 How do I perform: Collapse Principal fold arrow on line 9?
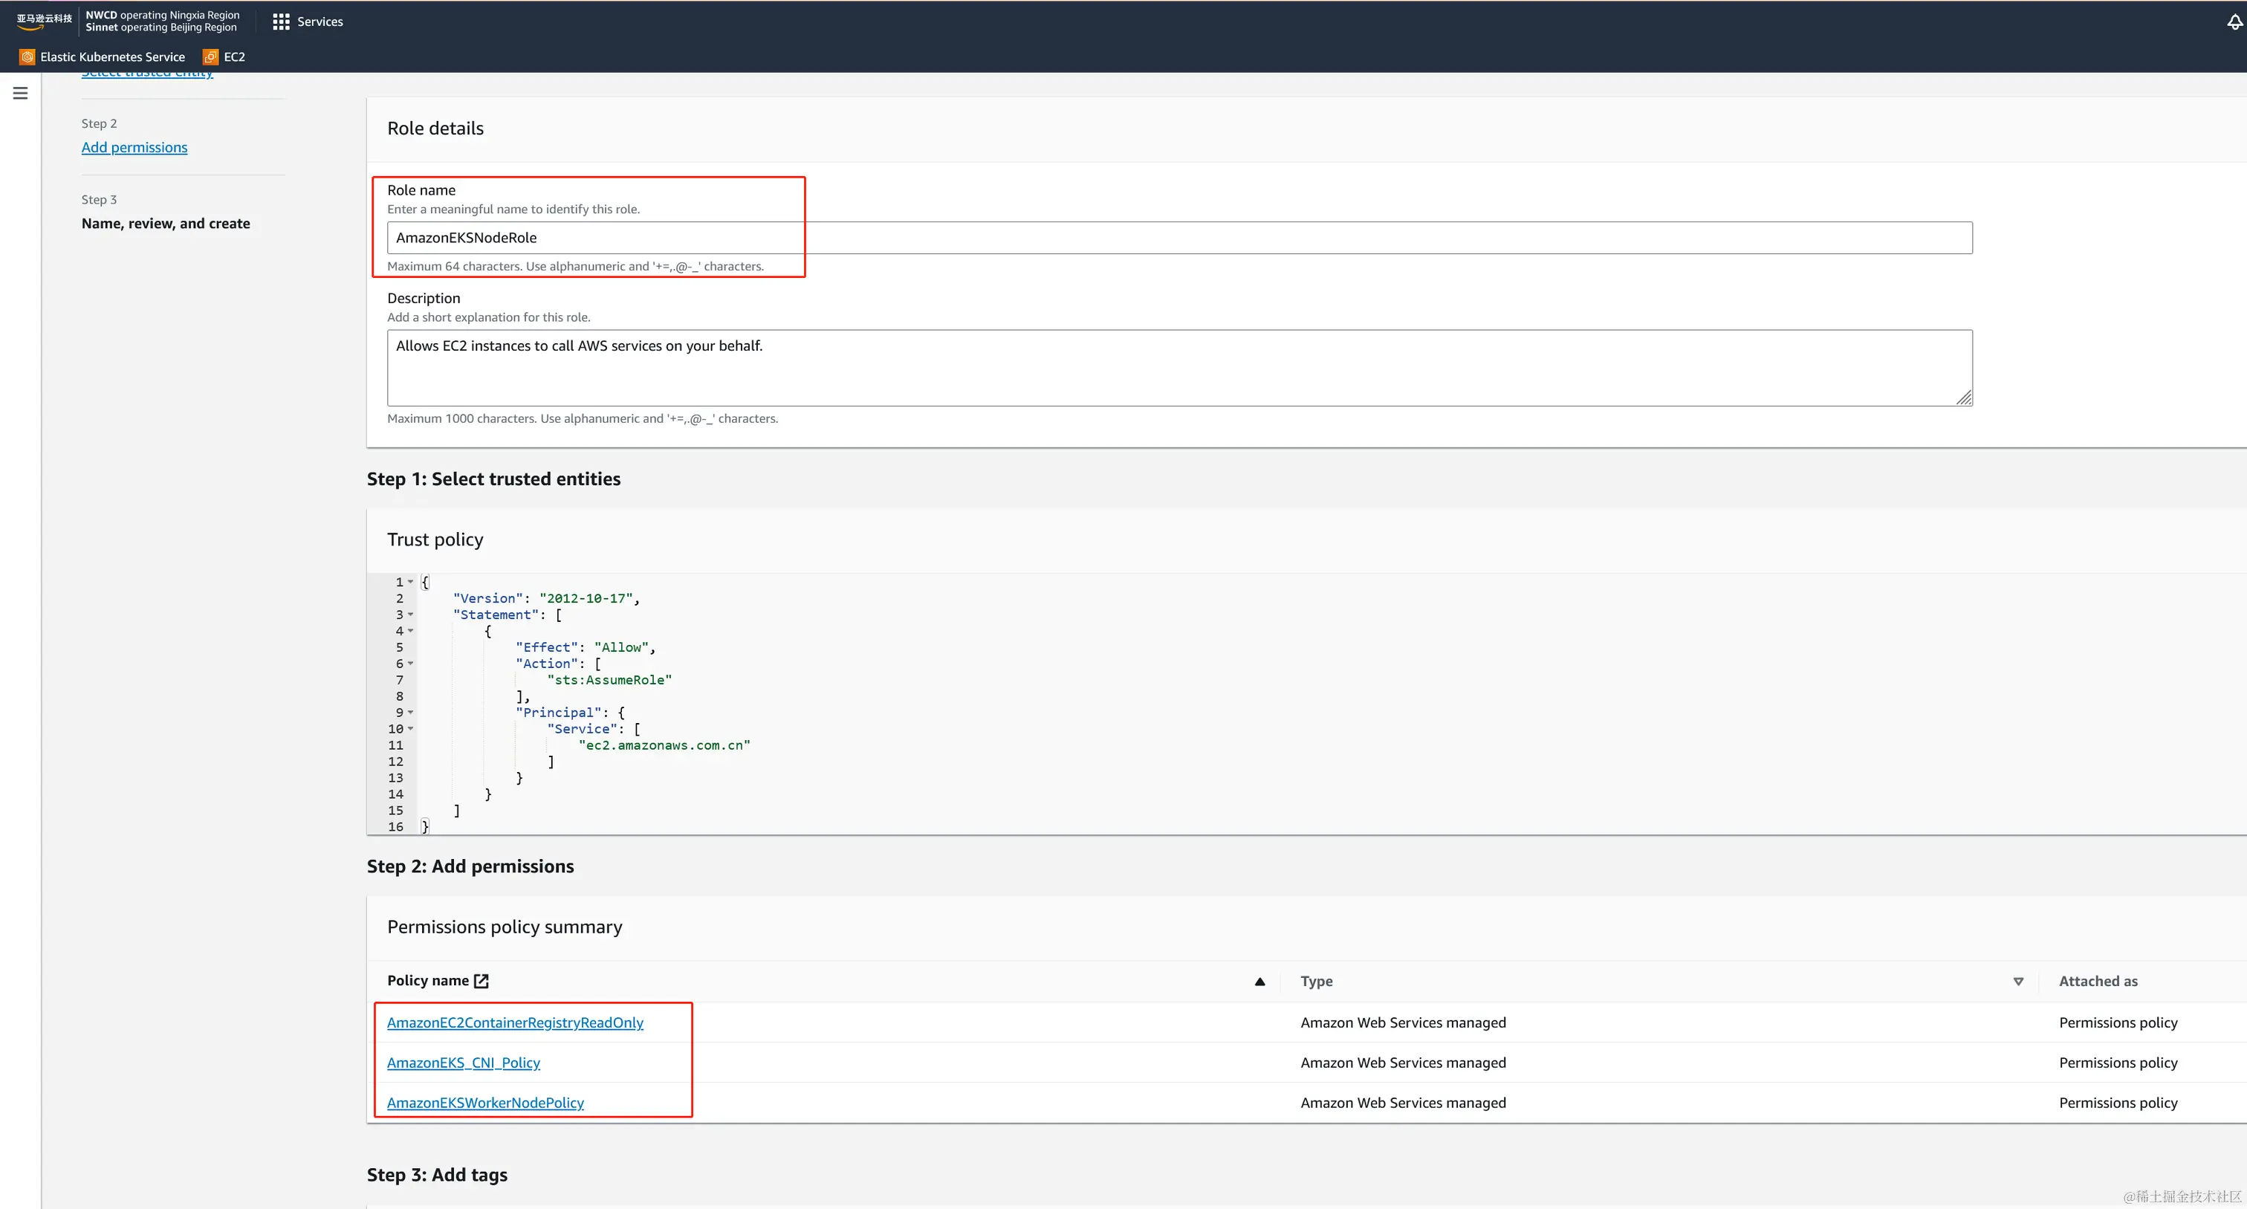click(x=411, y=713)
